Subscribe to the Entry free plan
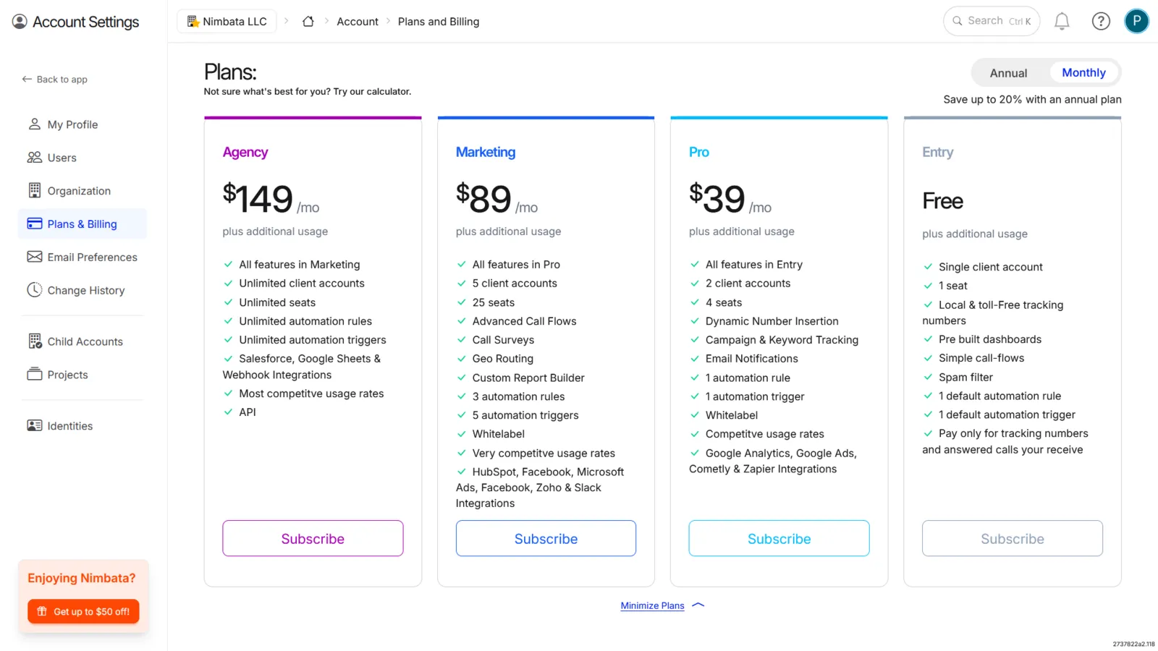 tap(1013, 538)
